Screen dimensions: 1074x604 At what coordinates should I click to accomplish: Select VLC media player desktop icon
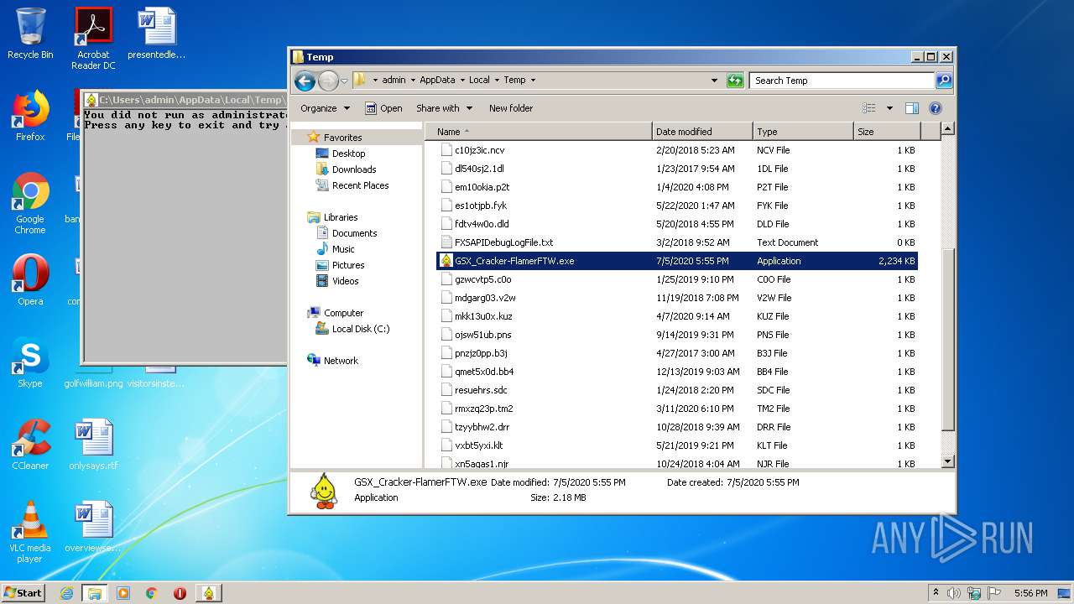30,532
